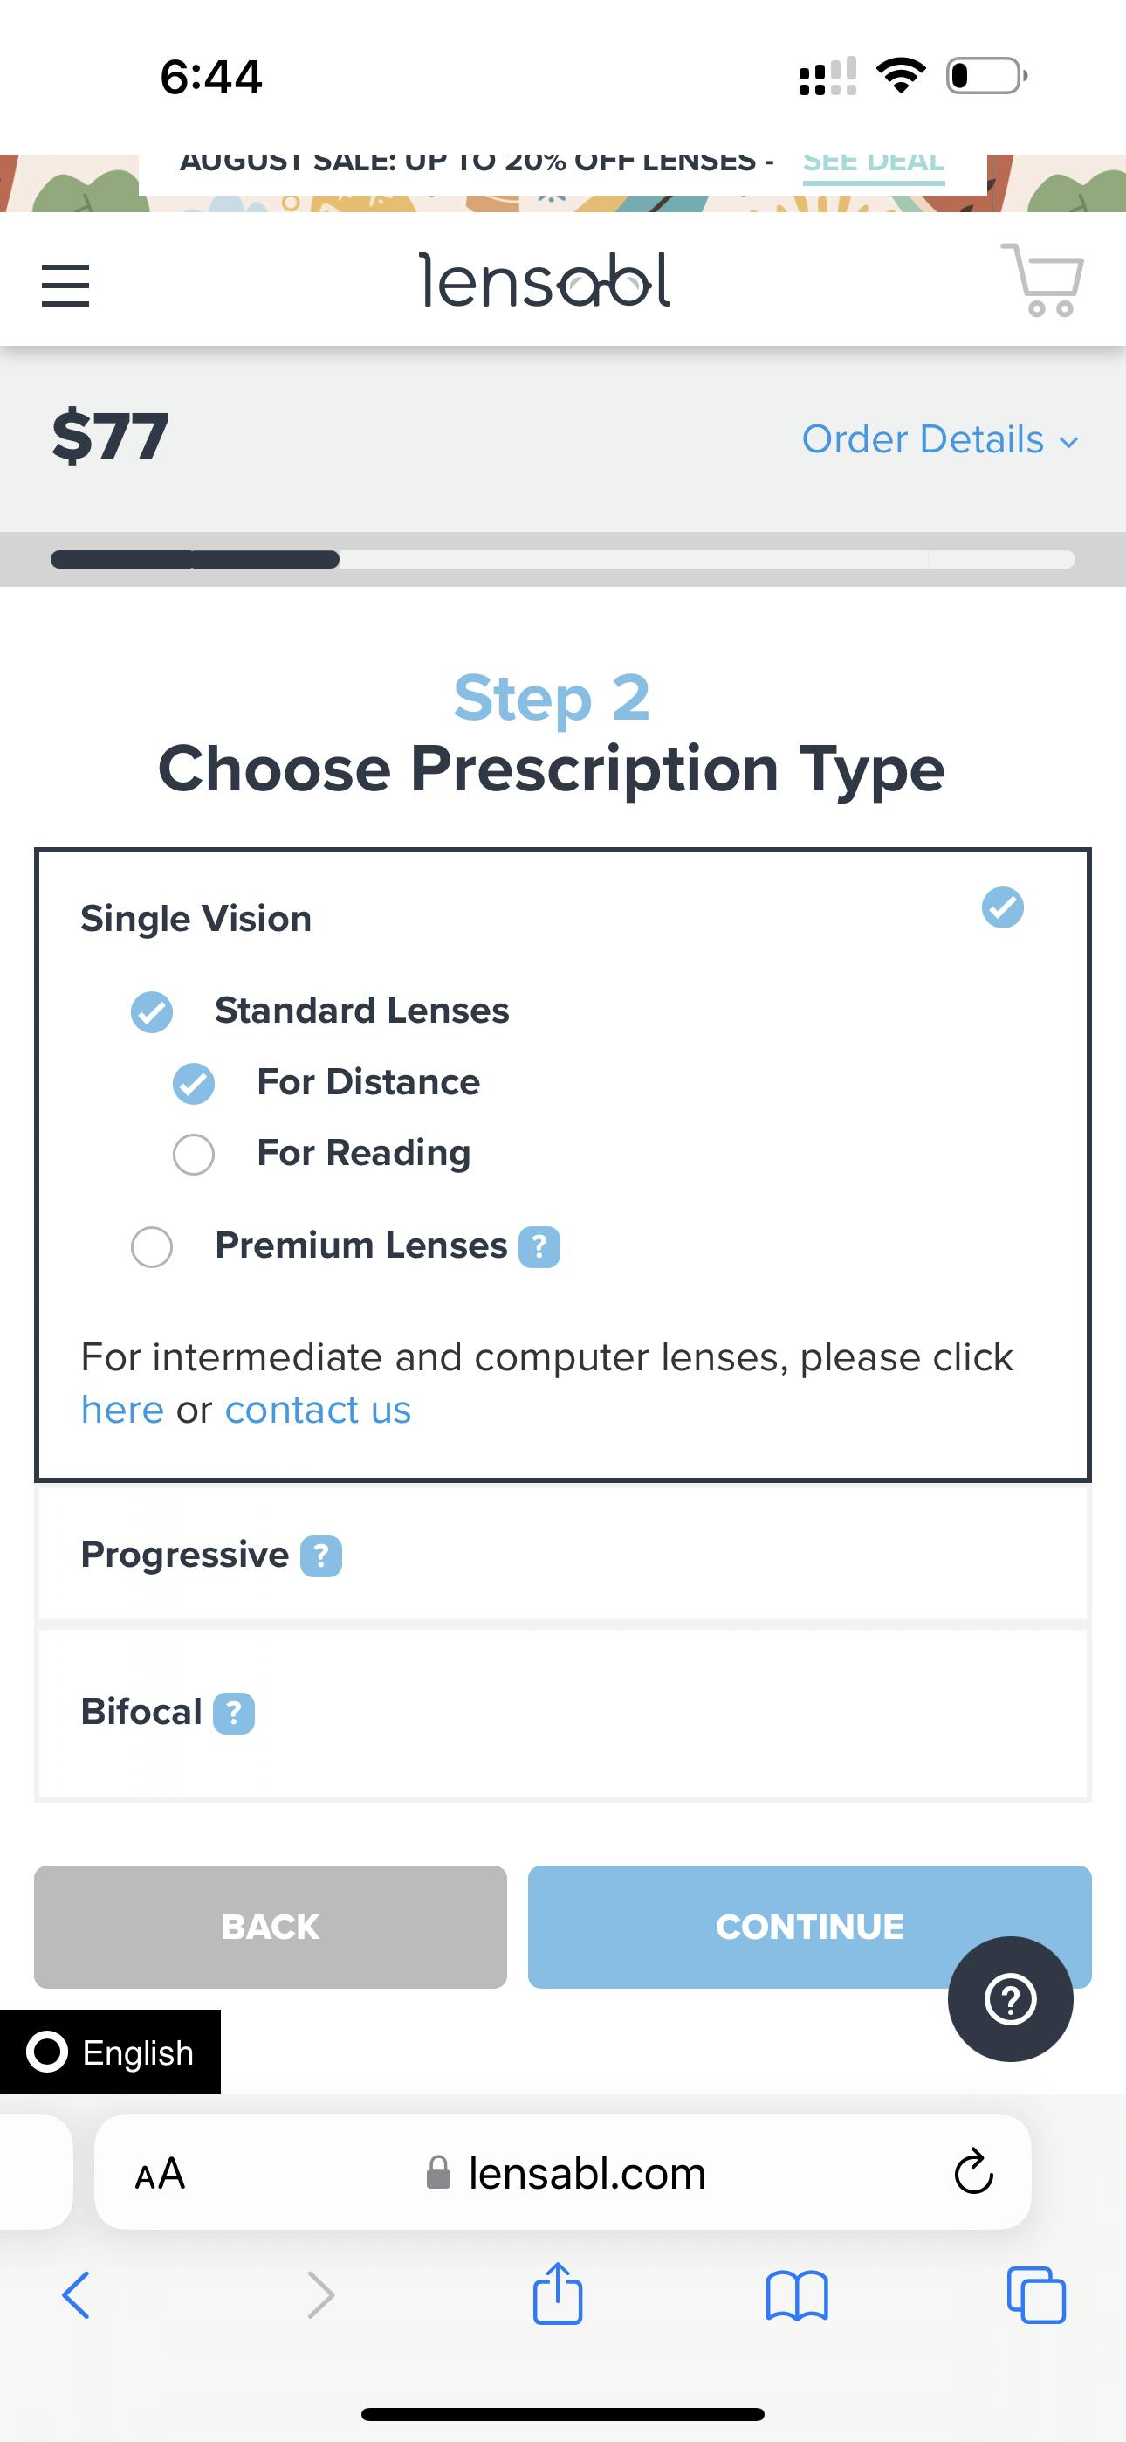Choose the Premium Lenses radio option

(x=153, y=1247)
